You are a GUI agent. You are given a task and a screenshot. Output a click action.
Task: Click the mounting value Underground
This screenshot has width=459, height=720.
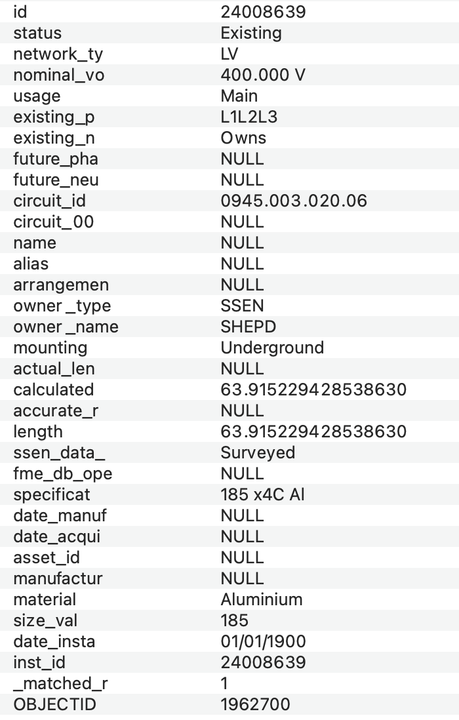(x=272, y=348)
